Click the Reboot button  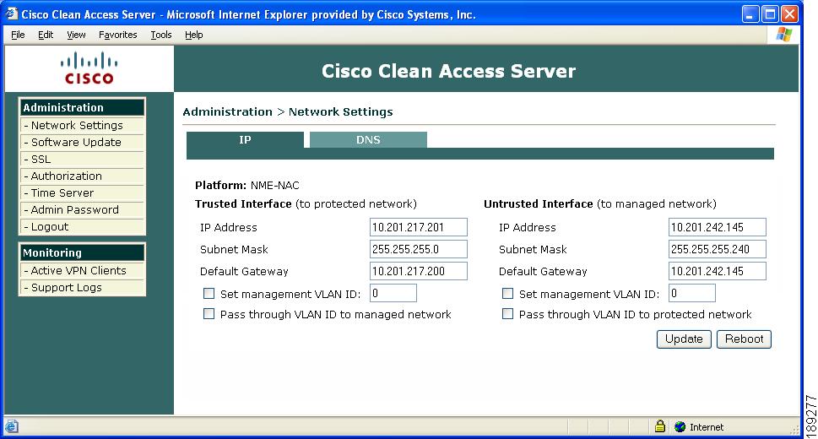[x=744, y=339]
